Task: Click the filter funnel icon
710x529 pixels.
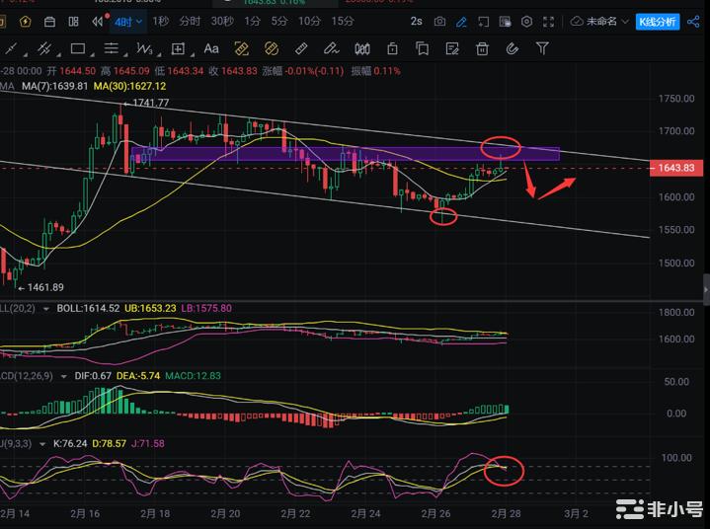Action: (x=543, y=48)
